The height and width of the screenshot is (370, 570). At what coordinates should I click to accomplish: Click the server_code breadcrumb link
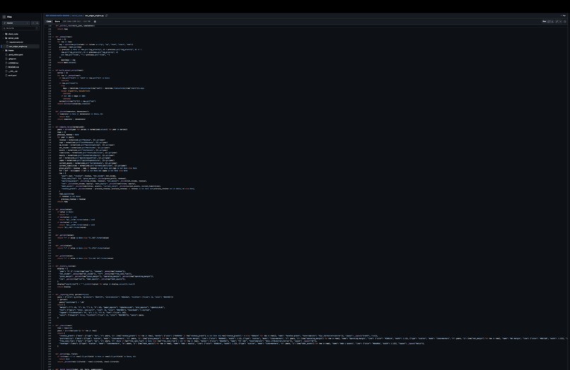77,16
